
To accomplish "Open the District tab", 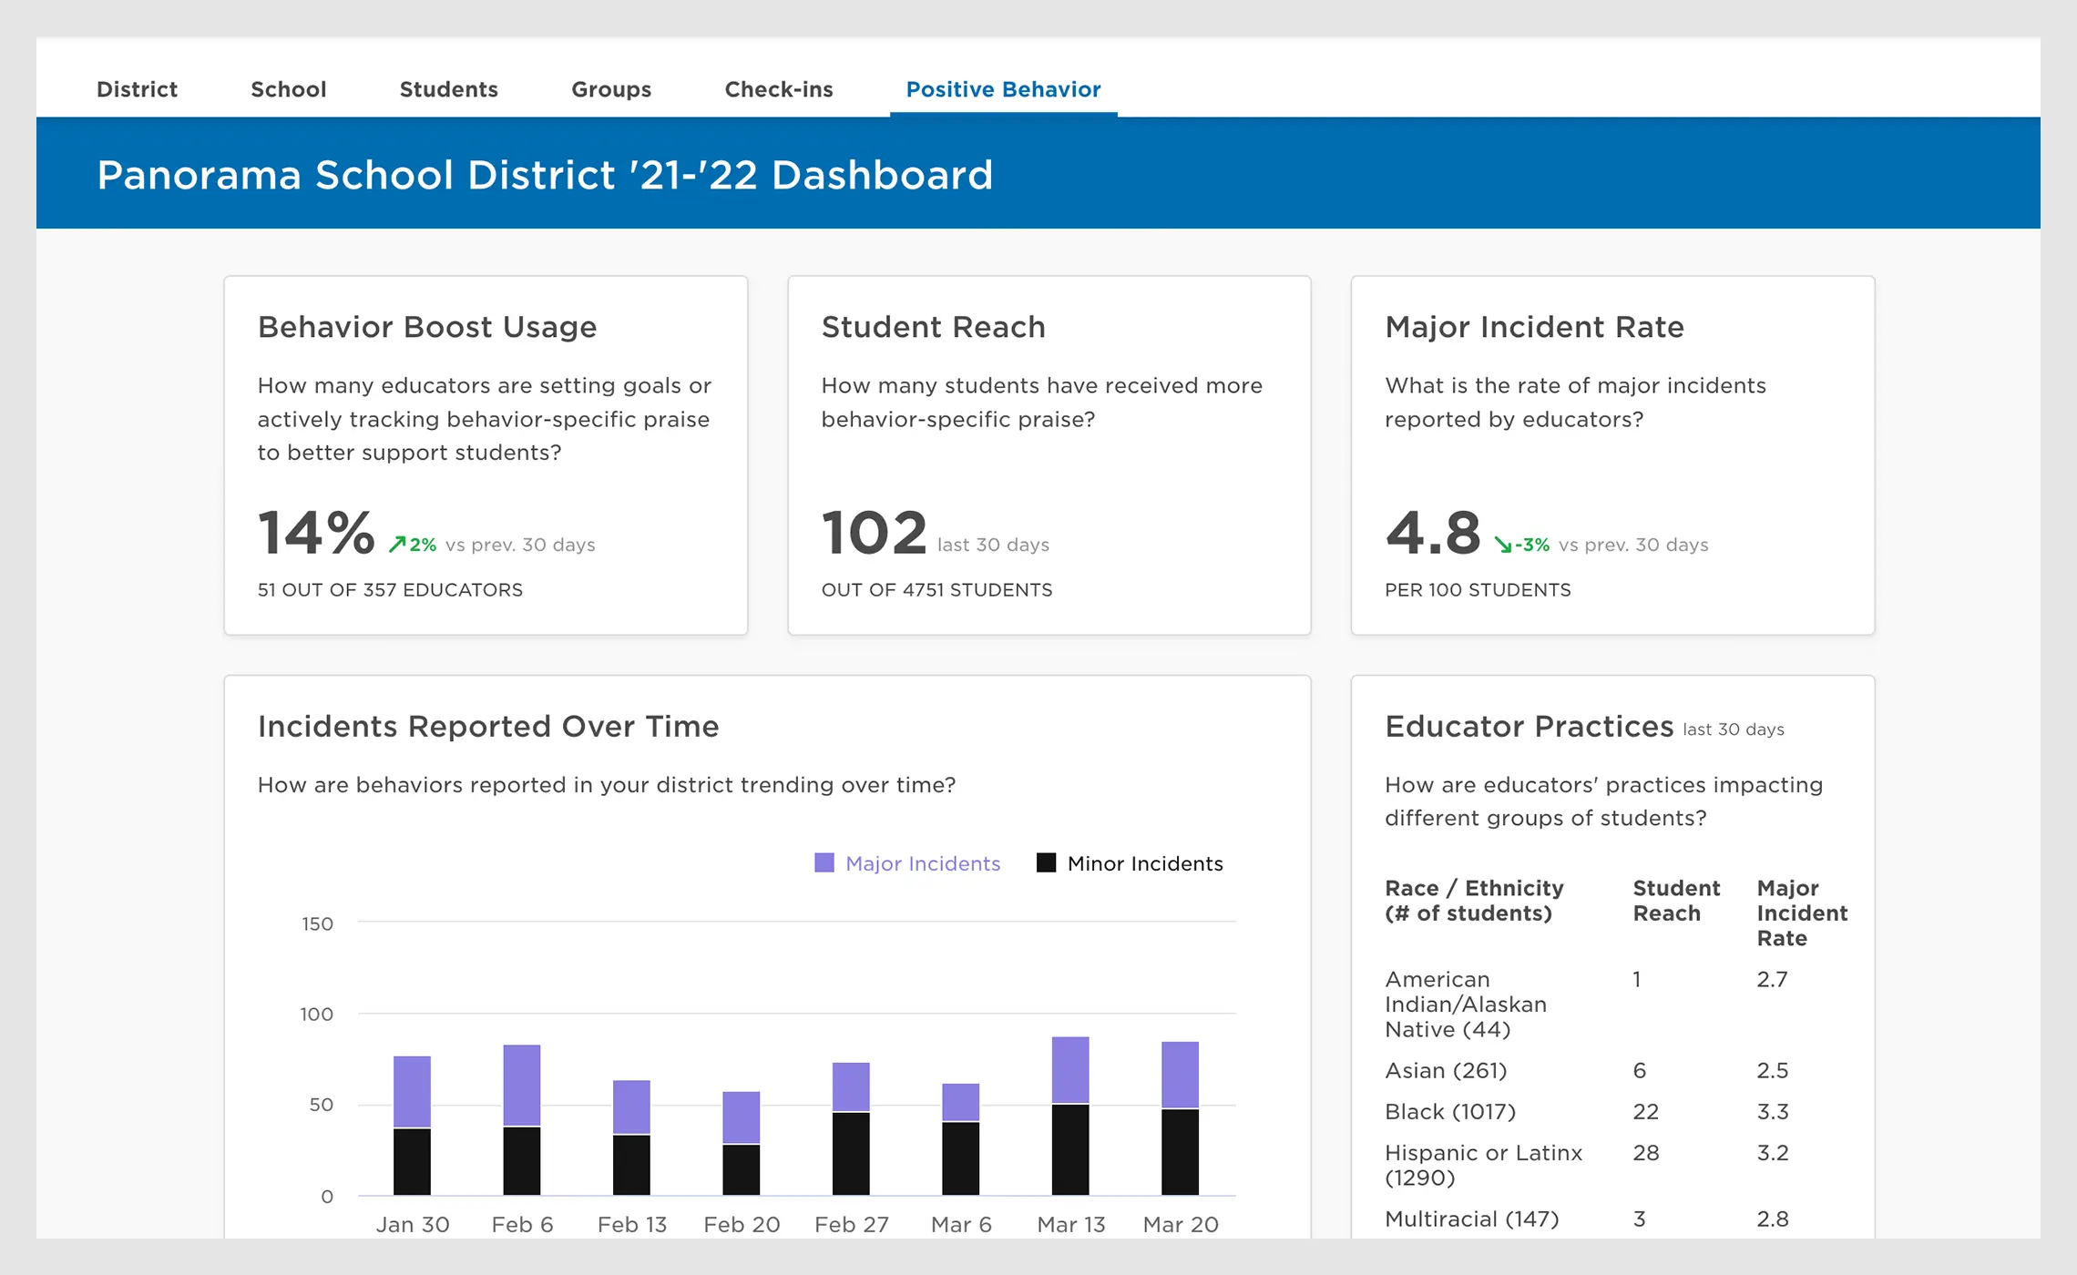I will (x=137, y=89).
